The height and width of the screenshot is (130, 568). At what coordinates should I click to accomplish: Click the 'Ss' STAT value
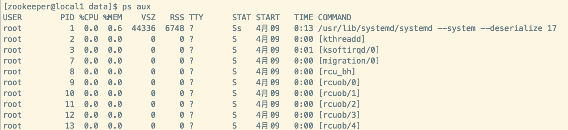[237, 28]
